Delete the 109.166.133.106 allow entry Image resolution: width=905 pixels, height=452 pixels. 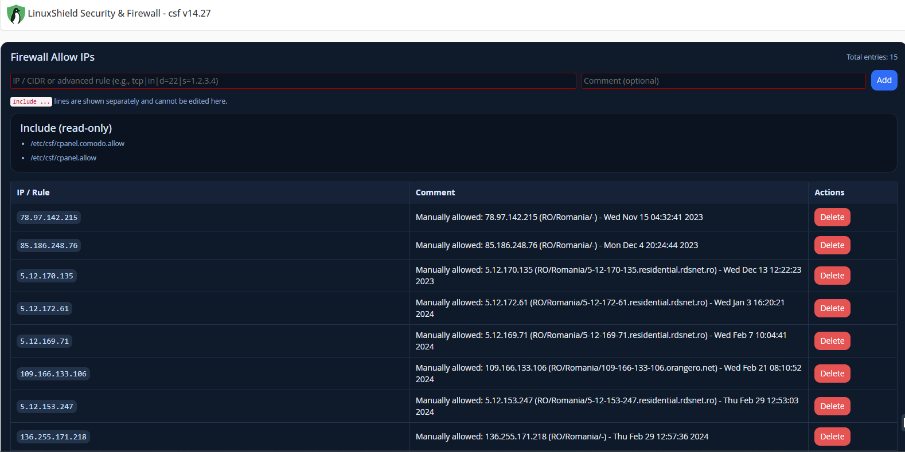(832, 374)
